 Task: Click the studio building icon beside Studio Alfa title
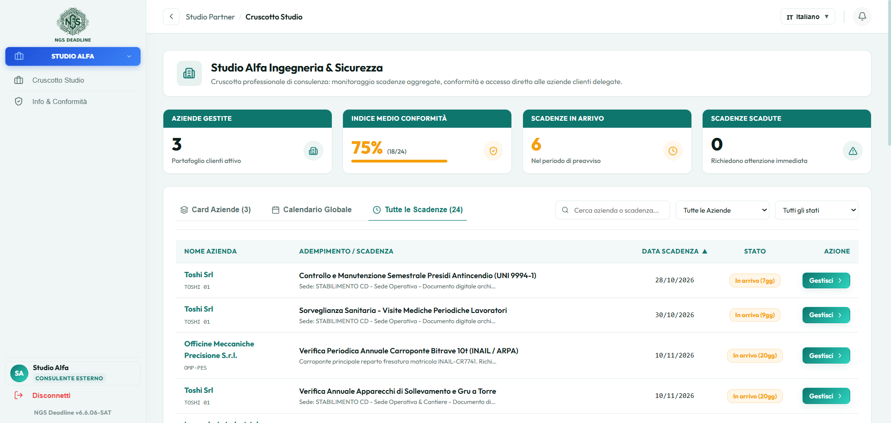[189, 73]
